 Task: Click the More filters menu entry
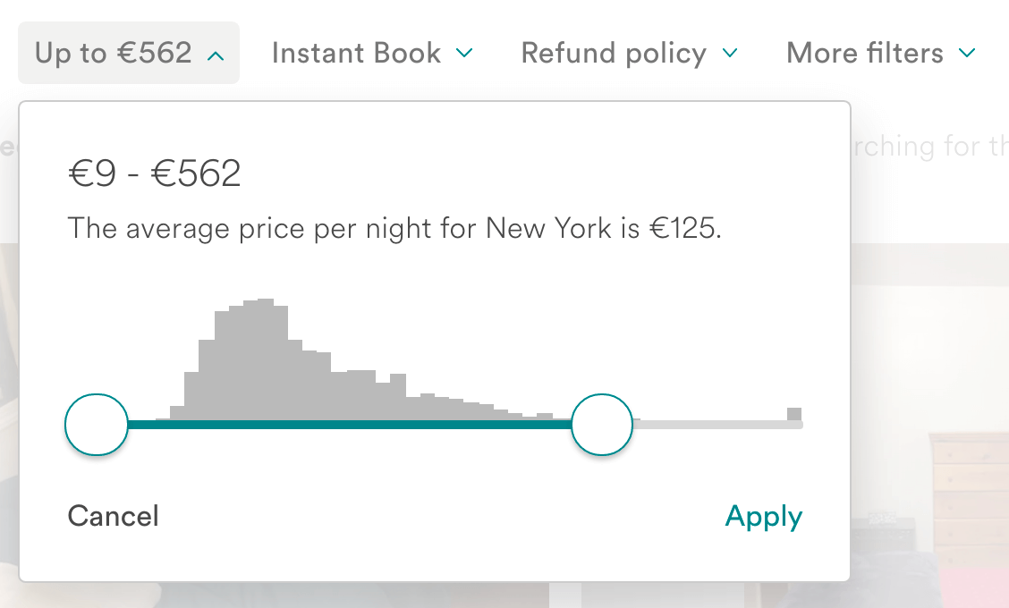click(x=863, y=53)
